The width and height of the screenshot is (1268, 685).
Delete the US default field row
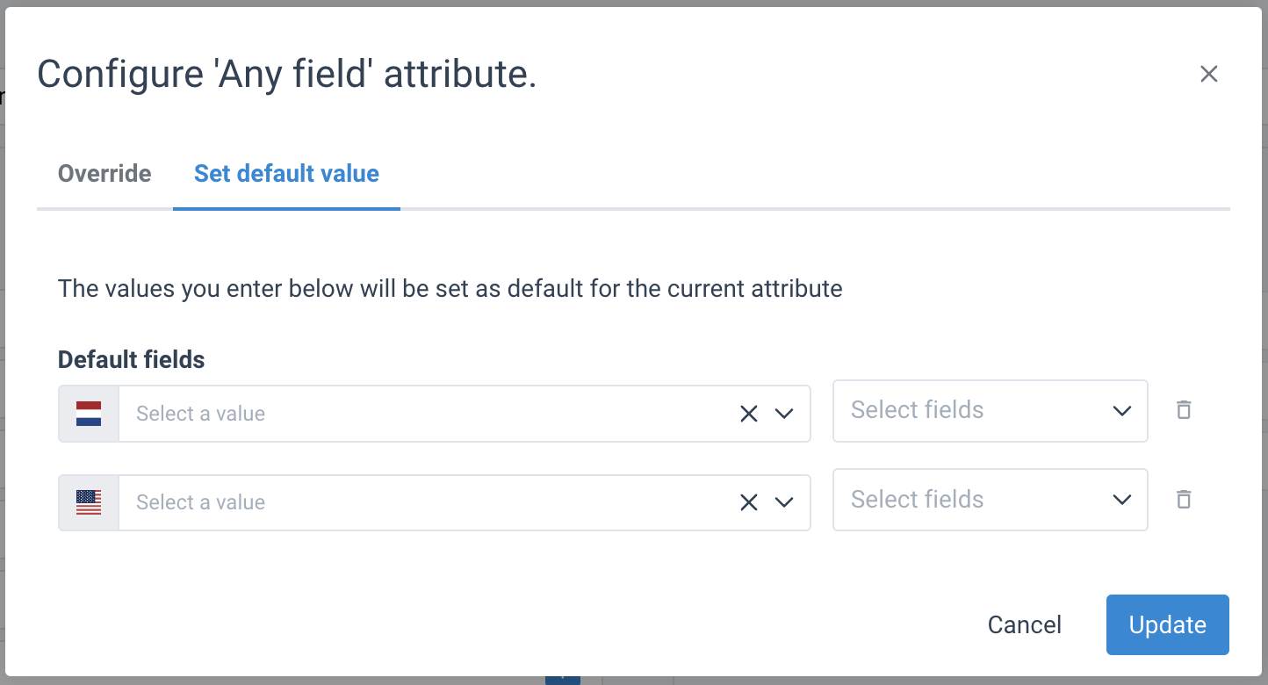1184,500
